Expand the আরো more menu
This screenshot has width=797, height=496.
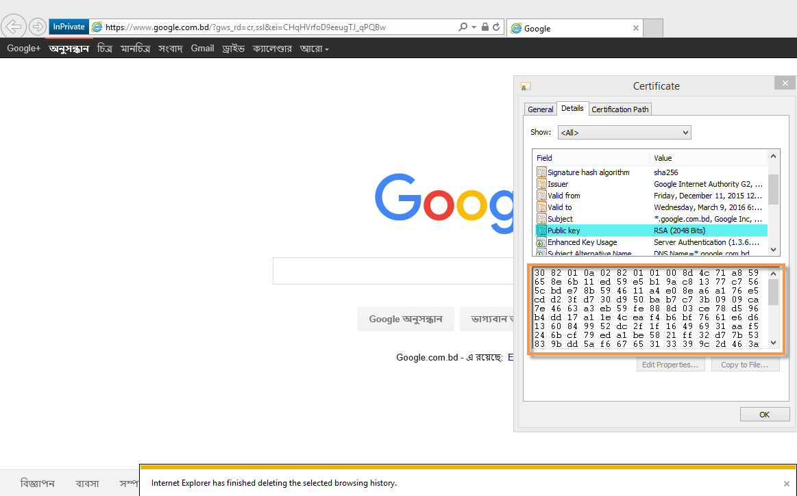(314, 49)
